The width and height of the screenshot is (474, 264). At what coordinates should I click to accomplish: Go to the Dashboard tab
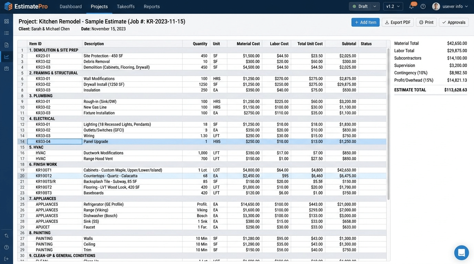point(71,7)
